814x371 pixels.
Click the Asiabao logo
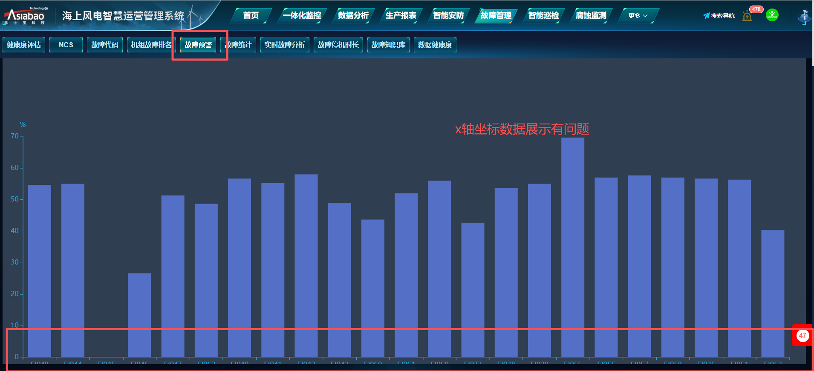coord(26,16)
